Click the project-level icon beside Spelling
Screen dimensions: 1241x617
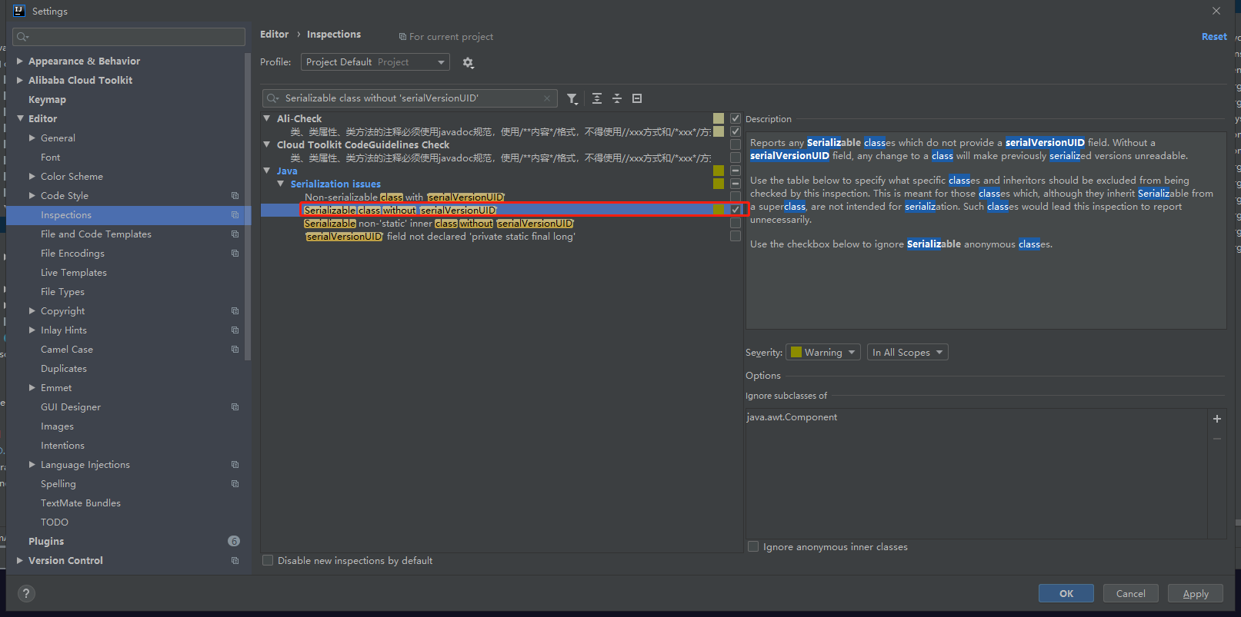tap(235, 484)
